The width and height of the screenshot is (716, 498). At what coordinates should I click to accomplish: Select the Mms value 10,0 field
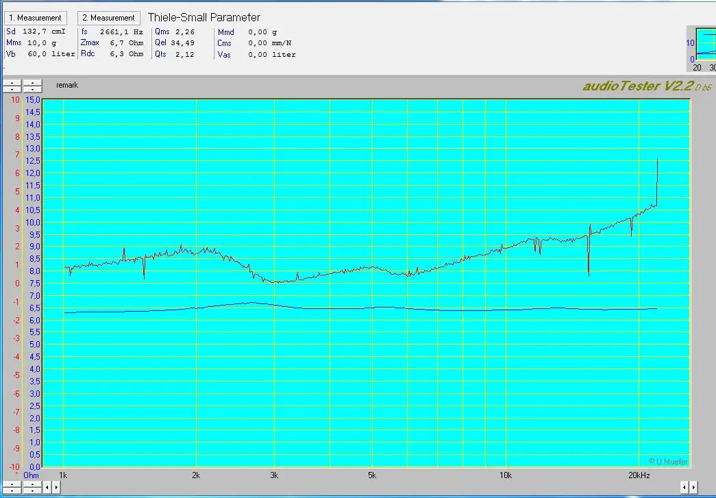[36, 42]
